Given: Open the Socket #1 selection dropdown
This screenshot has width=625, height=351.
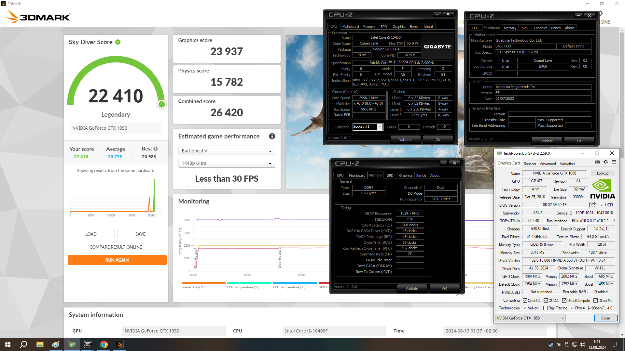Looking at the screenshot, I should (x=368, y=127).
